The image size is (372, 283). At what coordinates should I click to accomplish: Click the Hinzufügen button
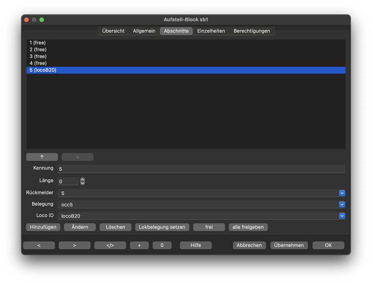tap(43, 227)
